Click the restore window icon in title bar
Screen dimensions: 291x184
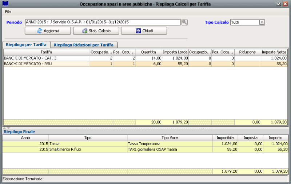(279, 4)
